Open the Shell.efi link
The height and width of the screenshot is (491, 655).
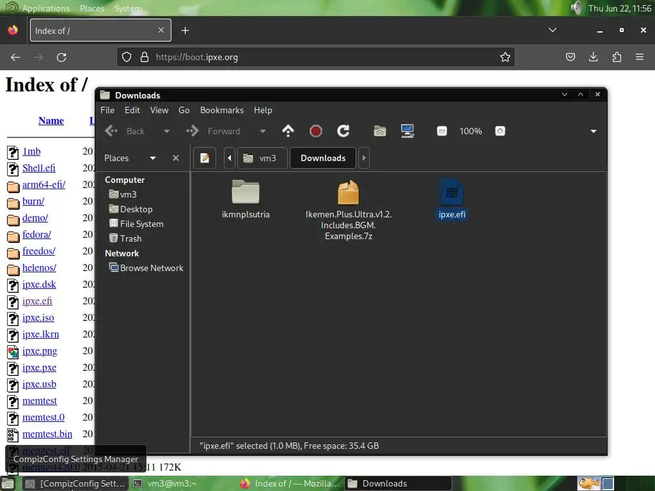[x=39, y=168]
